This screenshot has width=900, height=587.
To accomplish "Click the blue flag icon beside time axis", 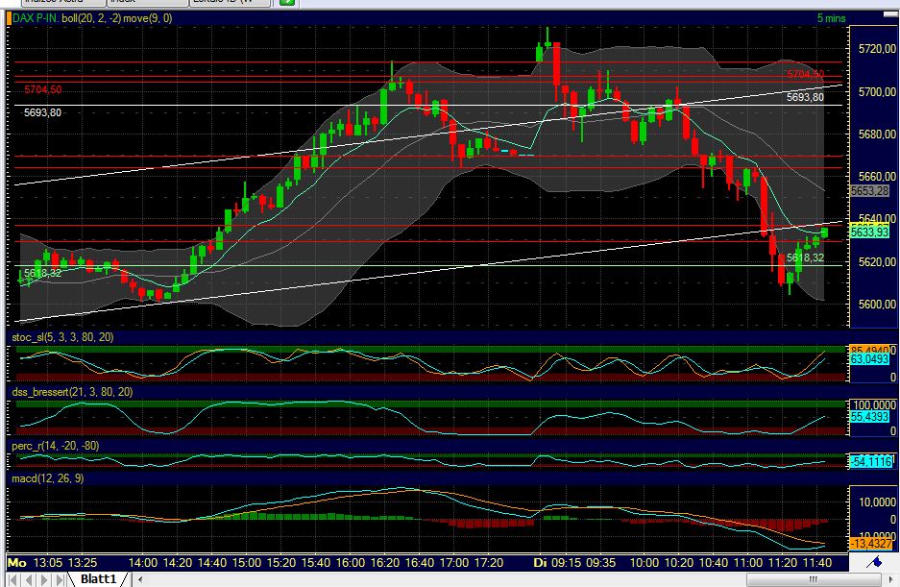I will coord(874,562).
